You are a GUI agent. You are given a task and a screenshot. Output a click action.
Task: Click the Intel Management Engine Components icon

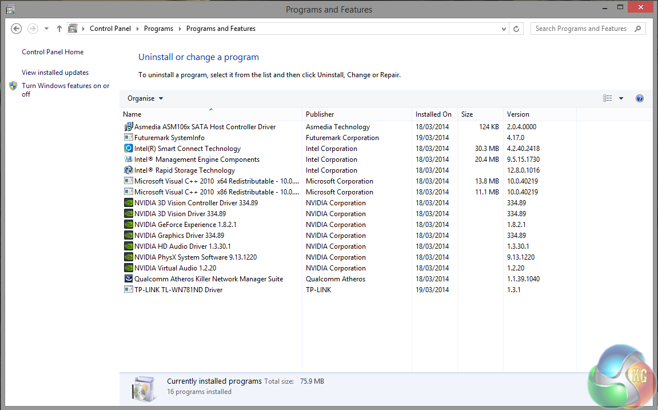pos(129,159)
